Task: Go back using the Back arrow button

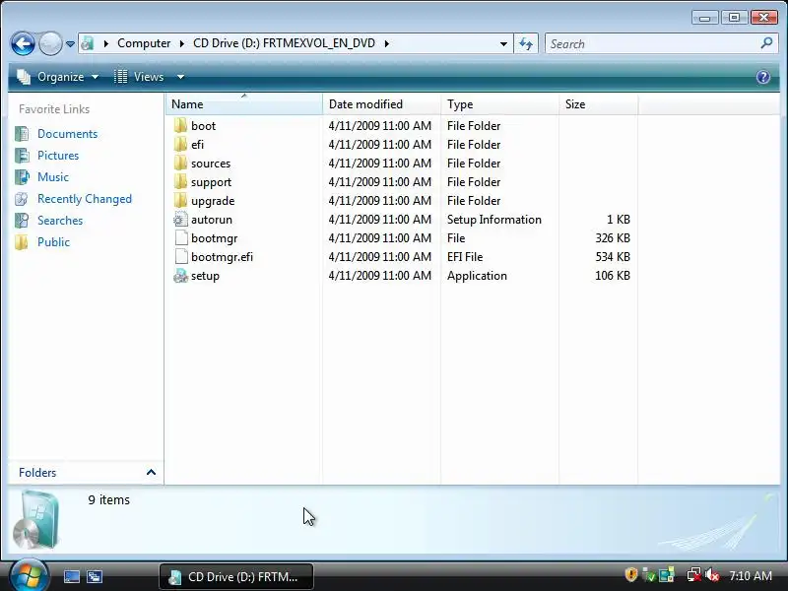Action: (x=23, y=43)
